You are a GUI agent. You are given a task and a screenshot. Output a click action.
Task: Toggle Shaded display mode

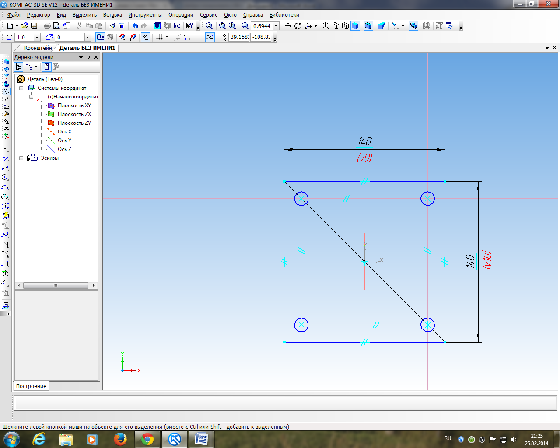(355, 26)
